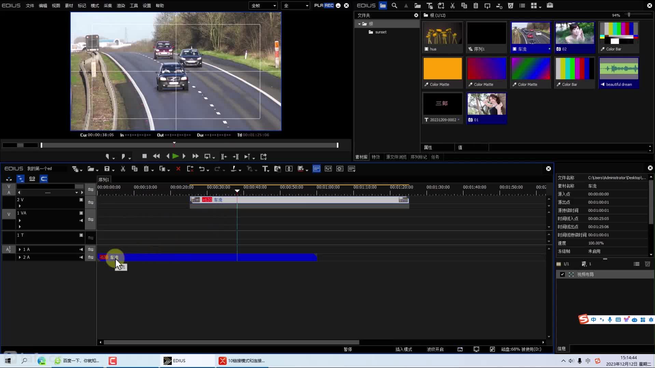This screenshot has height=368, width=655.
Task: Open the 设置 menu
Action: (147, 5)
